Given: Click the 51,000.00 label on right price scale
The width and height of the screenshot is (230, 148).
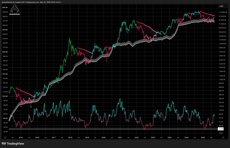Looking at the screenshot, I should [x=222, y=24].
